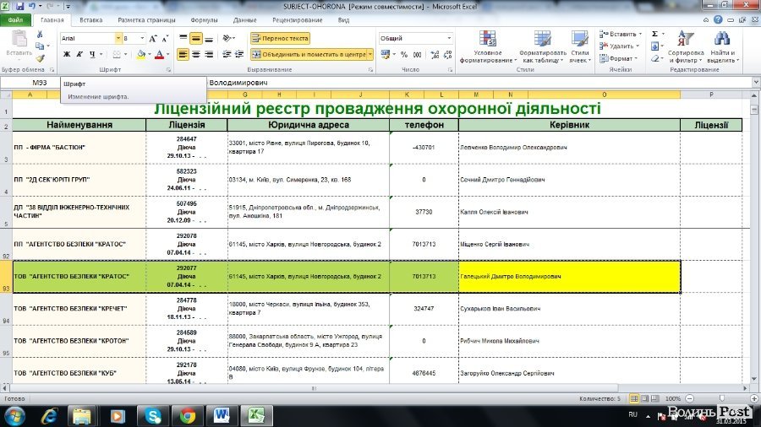Click the Cut scissors icon

41,35
